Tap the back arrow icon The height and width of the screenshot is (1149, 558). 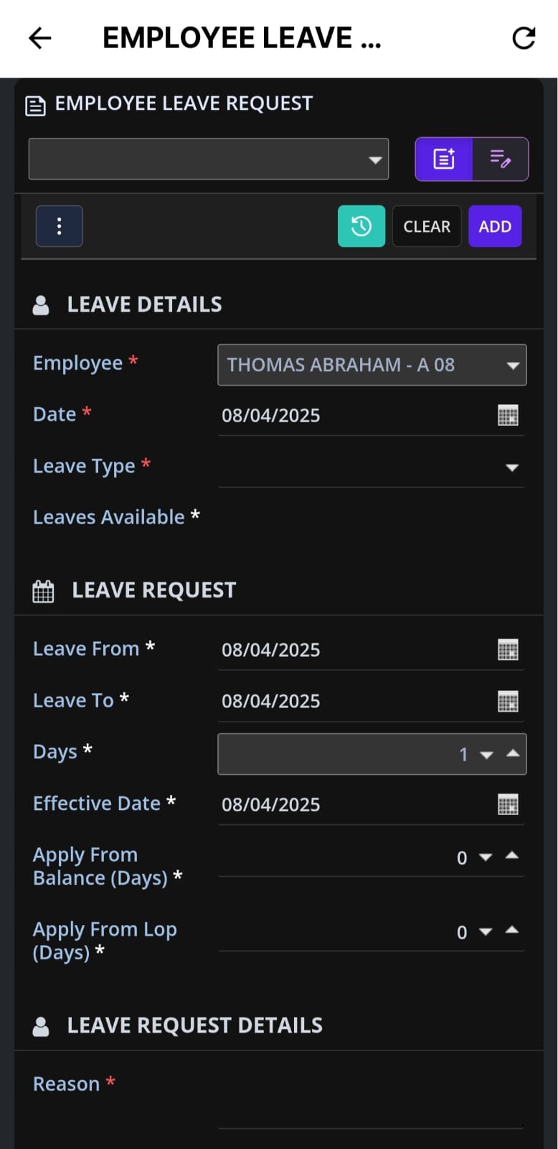pos(40,38)
